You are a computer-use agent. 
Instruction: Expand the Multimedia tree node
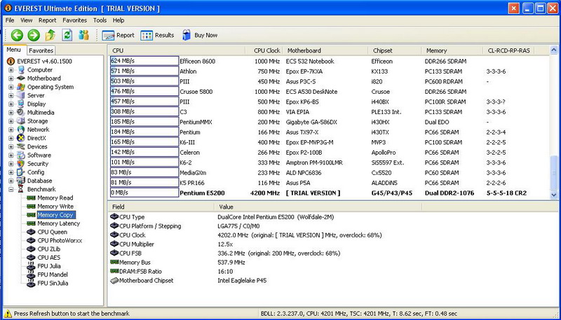pos(11,113)
